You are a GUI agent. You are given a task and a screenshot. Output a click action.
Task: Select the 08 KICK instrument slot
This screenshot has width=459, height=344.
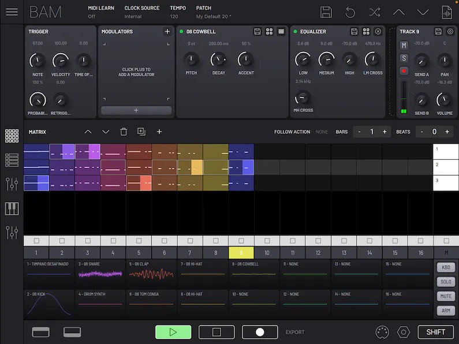coord(48,304)
